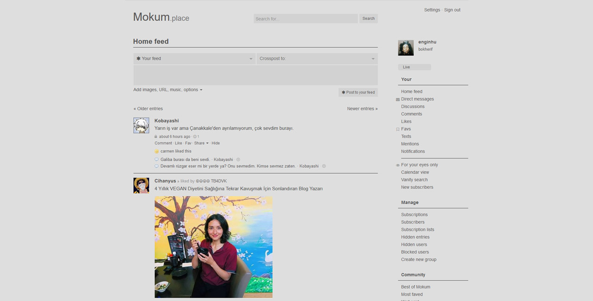
Task: Click Post to your feed
Action: click(x=358, y=92)
